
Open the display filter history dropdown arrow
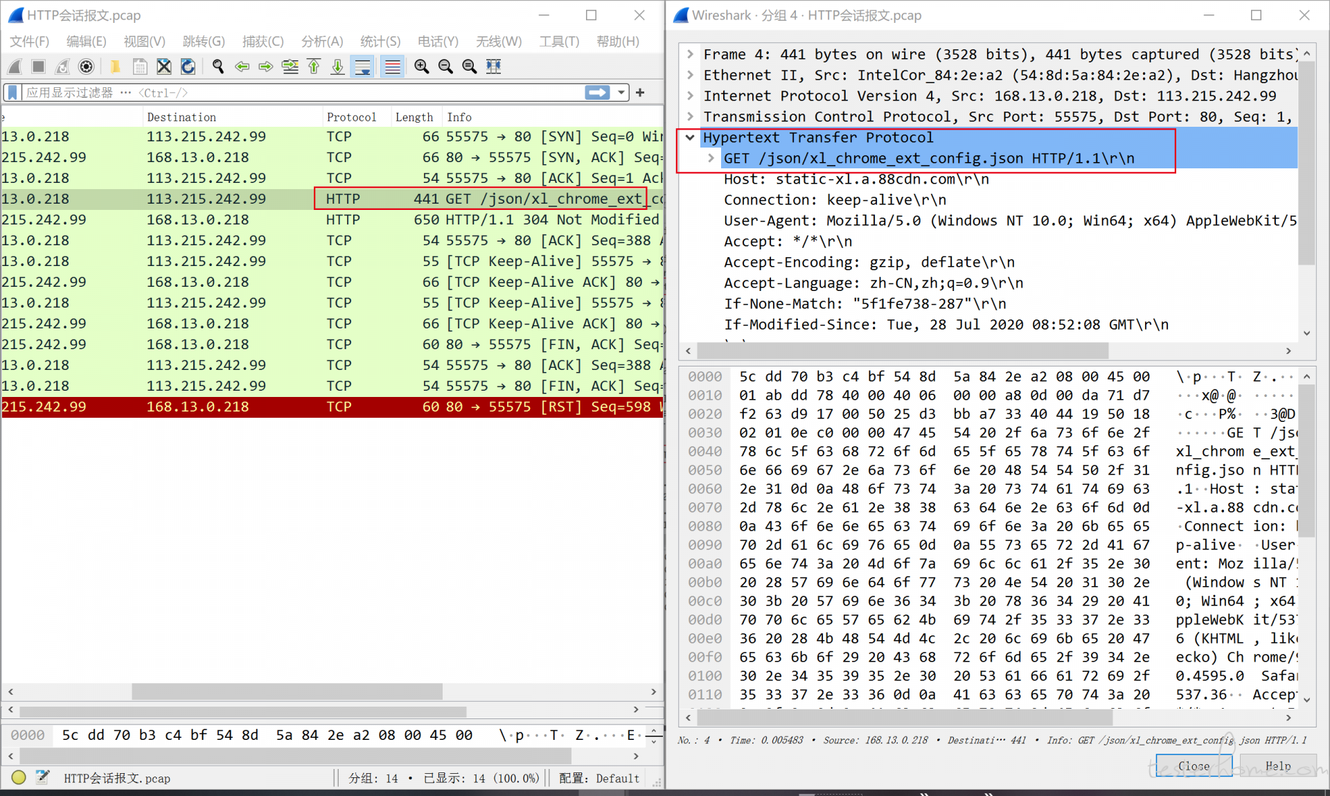(x=621, y=92)
